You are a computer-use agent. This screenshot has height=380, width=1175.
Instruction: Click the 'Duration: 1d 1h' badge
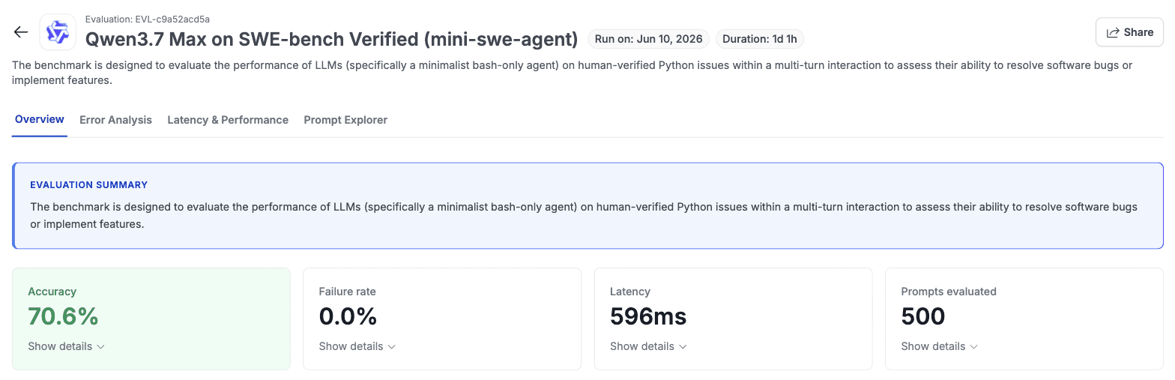pyautogui.click(x=759, y=39)
